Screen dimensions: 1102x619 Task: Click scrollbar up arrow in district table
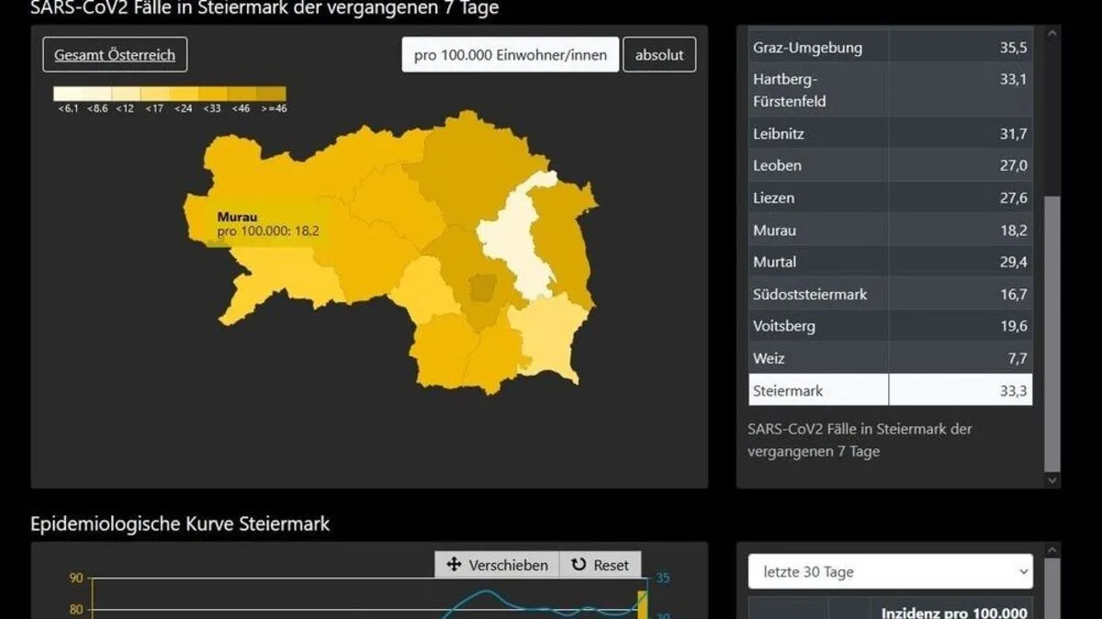1051,35
